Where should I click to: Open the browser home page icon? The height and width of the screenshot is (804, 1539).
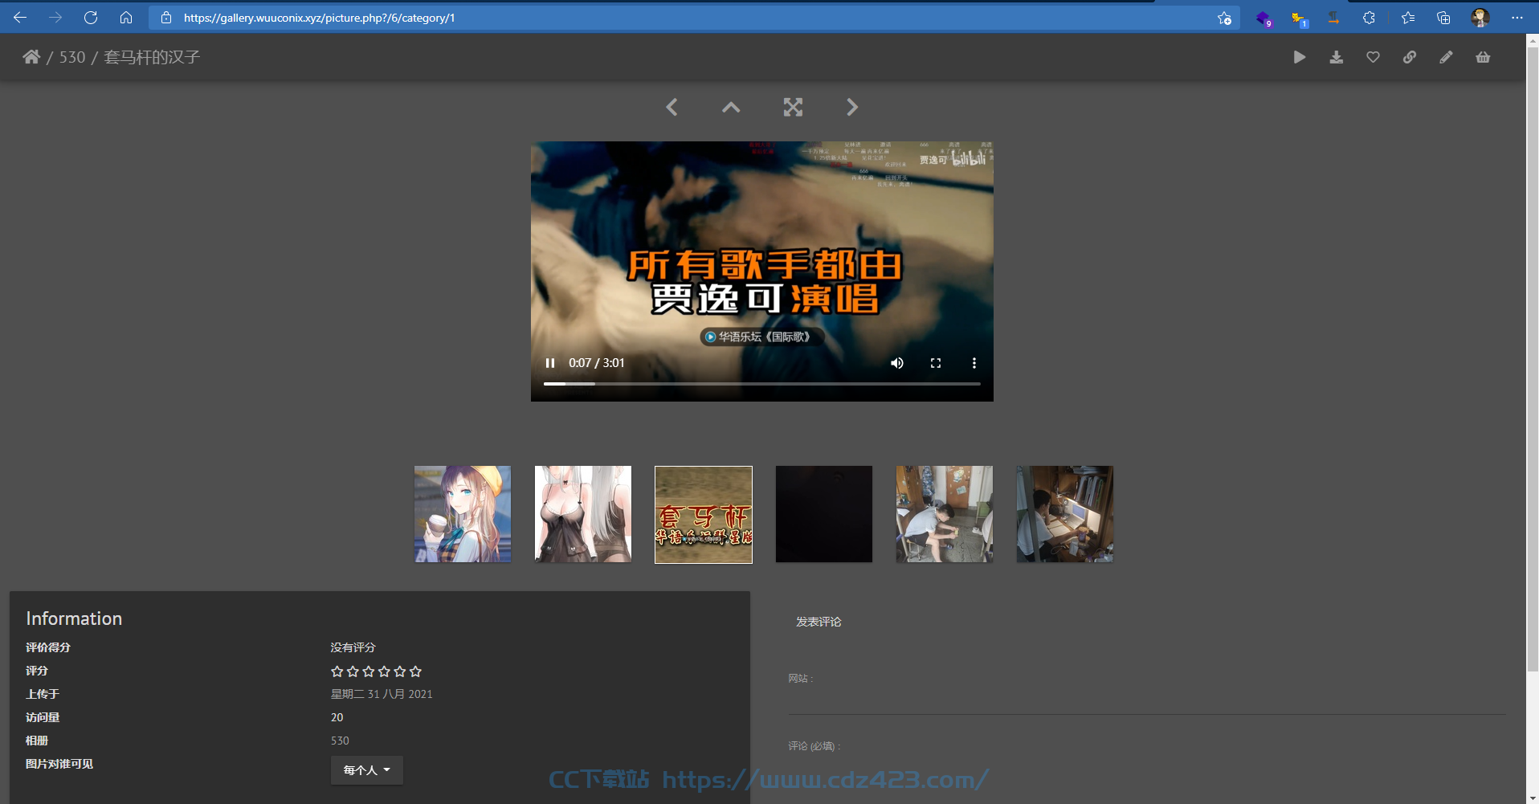pos(126,18)
